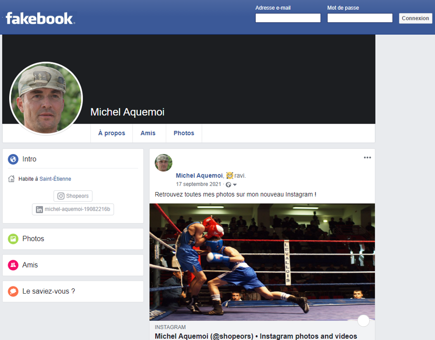
Task: Select the Photos profile tab
Action: click(184, 133)
